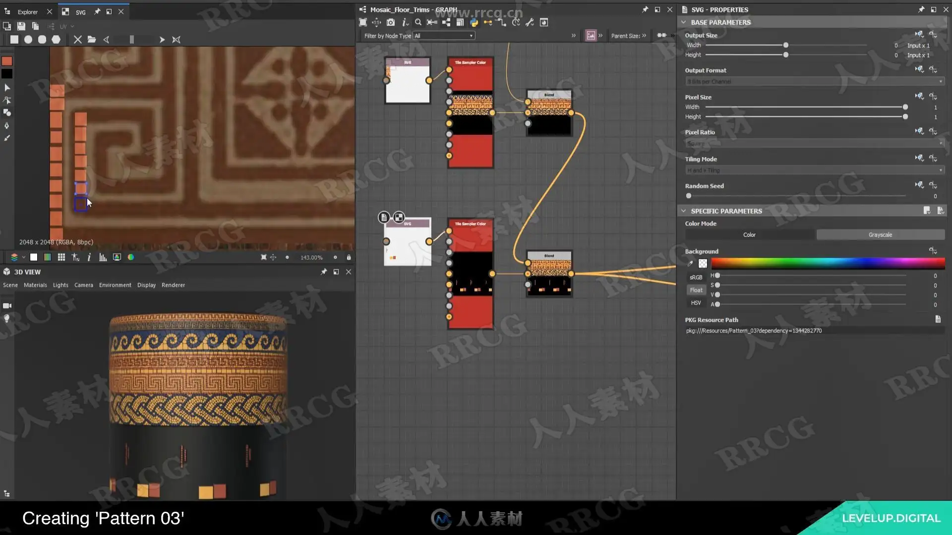Click the zoom in button after 143.00%
This screenshot has width=952, height=535.
[x=335, y=257]
